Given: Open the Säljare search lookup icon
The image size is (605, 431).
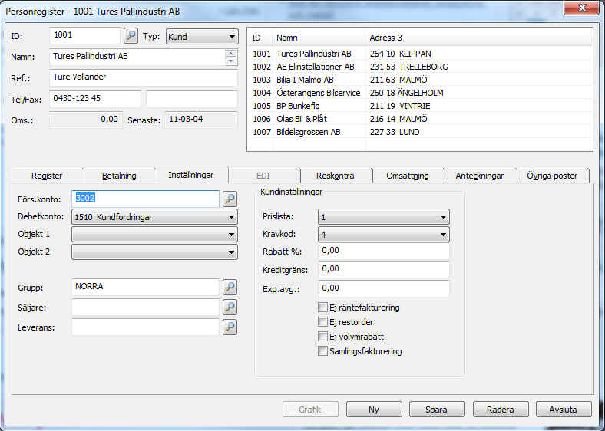Looking at the screenshot, I should point(230,308).
